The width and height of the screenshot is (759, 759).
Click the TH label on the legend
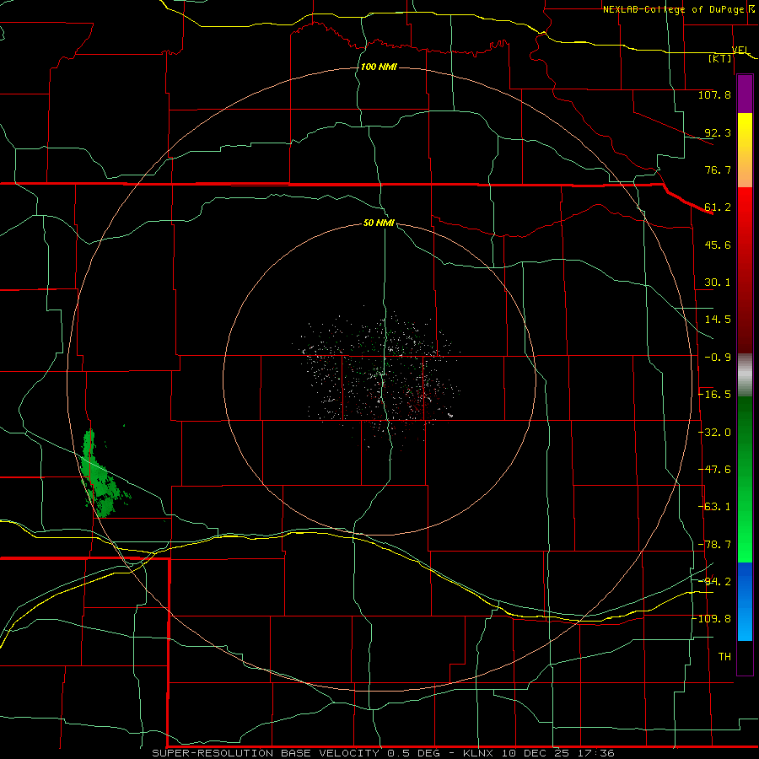(x=724, y=657)
